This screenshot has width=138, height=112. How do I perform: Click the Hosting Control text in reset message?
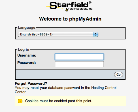pyautogui.click(x=104, y=88)
